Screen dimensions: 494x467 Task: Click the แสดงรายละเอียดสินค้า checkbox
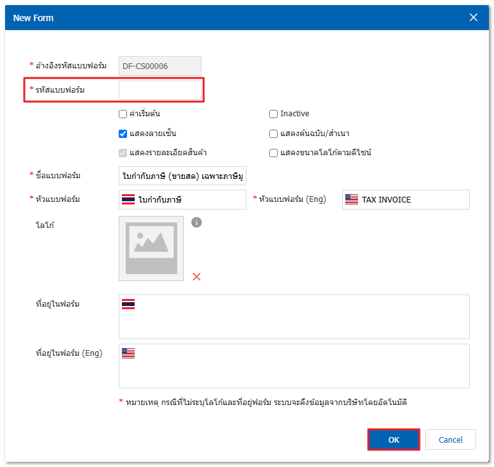click(123, 153)
